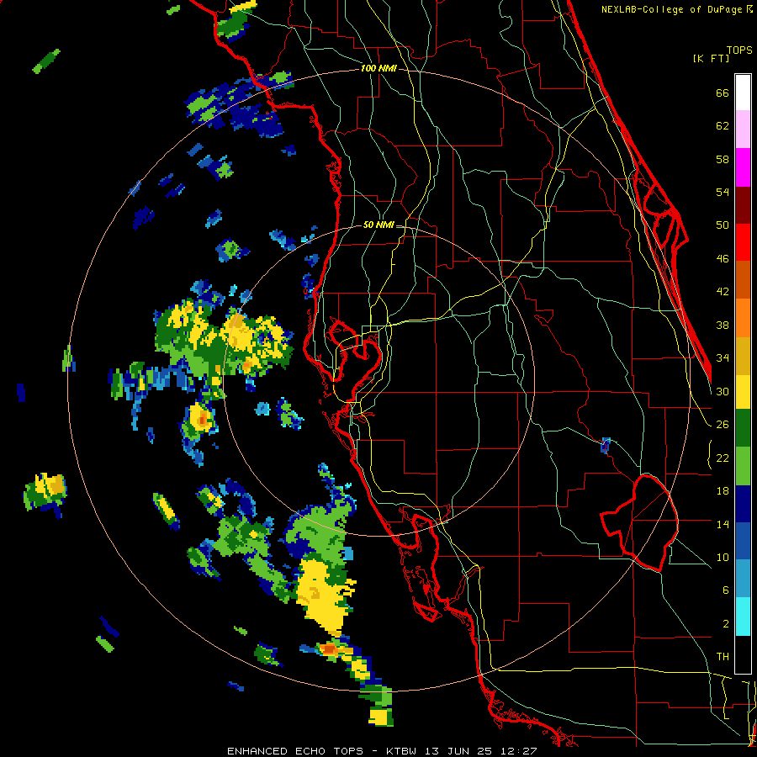The height and width of the screenshot is (757, 757).
Task: Click the "100 NMI" range ring label
Action: click(x=378, y=69)
